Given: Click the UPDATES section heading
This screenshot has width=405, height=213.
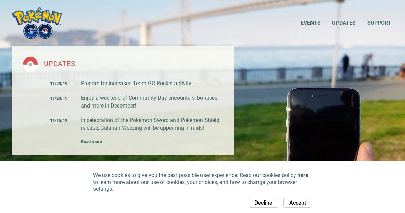Looking at the screenshot, I should (x=59, y=64).
